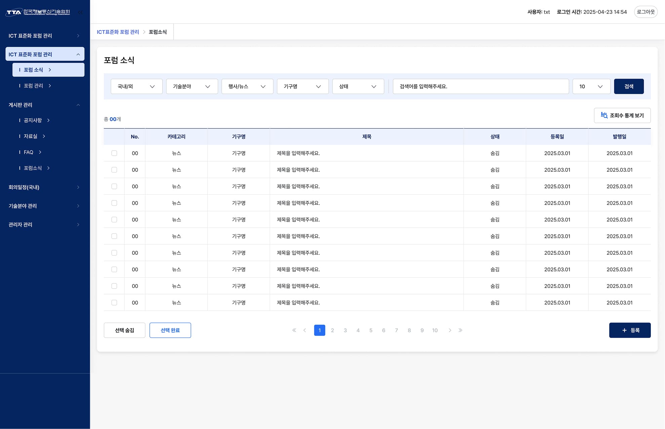Check the last row checkbox

click(x=114, y=303)
